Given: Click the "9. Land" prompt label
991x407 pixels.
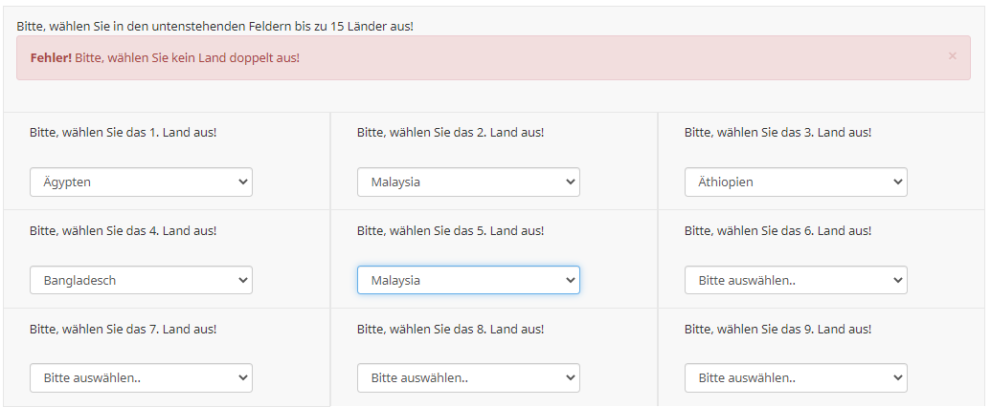Looking at the screenshot, I should (x=778, y=329).
